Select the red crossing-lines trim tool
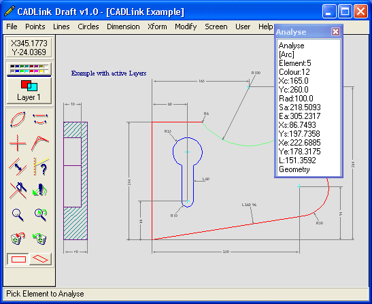This screenshot has width=372, height=304. coord(18,143)
